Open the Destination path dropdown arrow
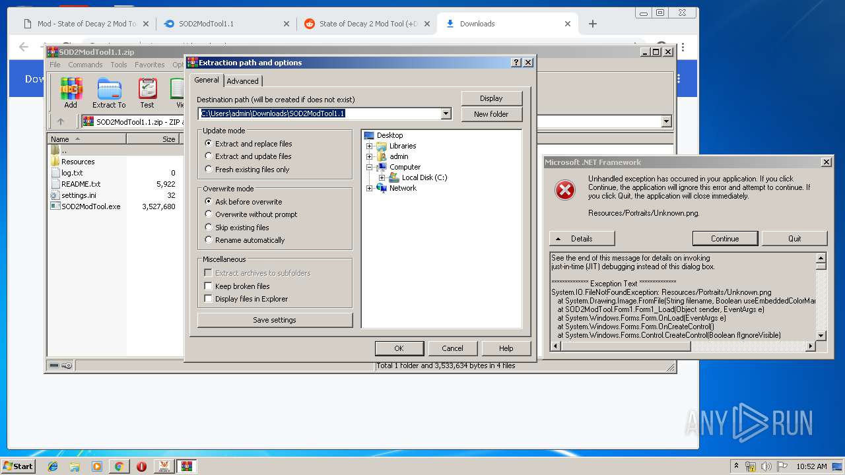Viewport: 845px width, 475px height. 446,113
